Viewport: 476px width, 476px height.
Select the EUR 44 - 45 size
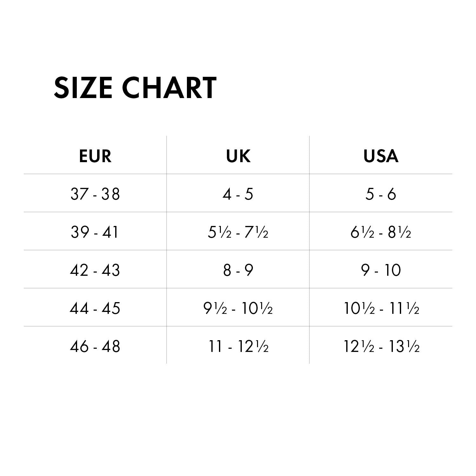pos(95,308)
